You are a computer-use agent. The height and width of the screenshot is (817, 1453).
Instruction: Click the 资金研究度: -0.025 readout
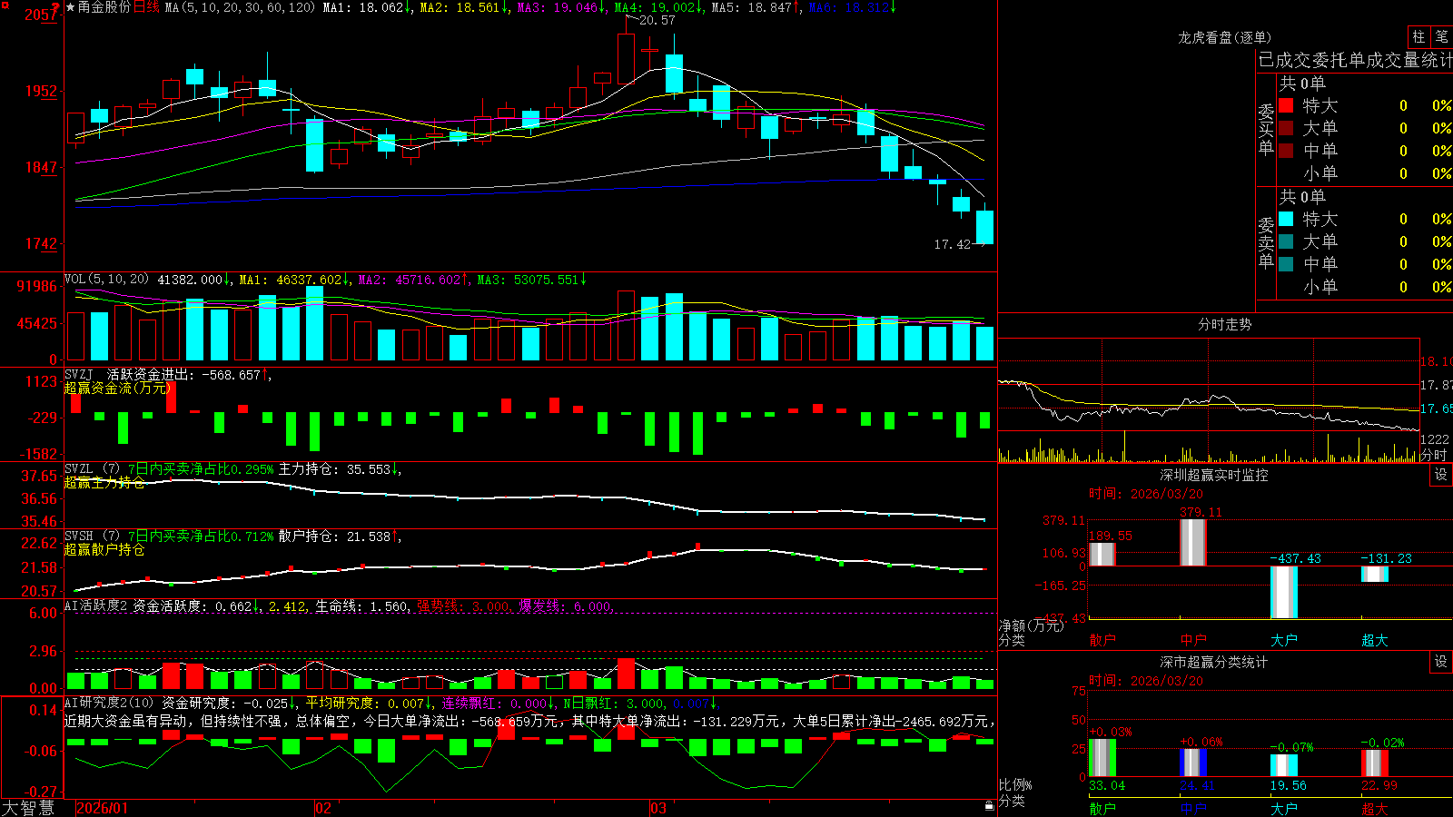click(x=229, y=703)
